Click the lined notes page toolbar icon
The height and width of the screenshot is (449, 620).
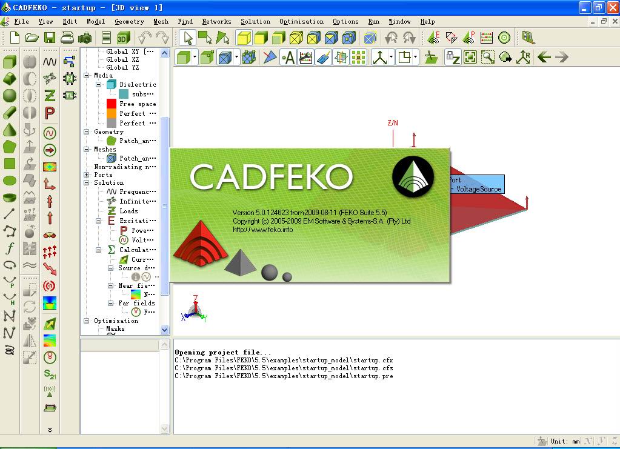coord(106,38)
